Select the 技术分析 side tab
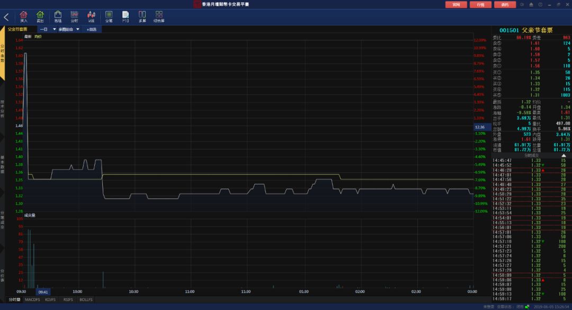Screen dimensions: 572x310 coord(2,109)
